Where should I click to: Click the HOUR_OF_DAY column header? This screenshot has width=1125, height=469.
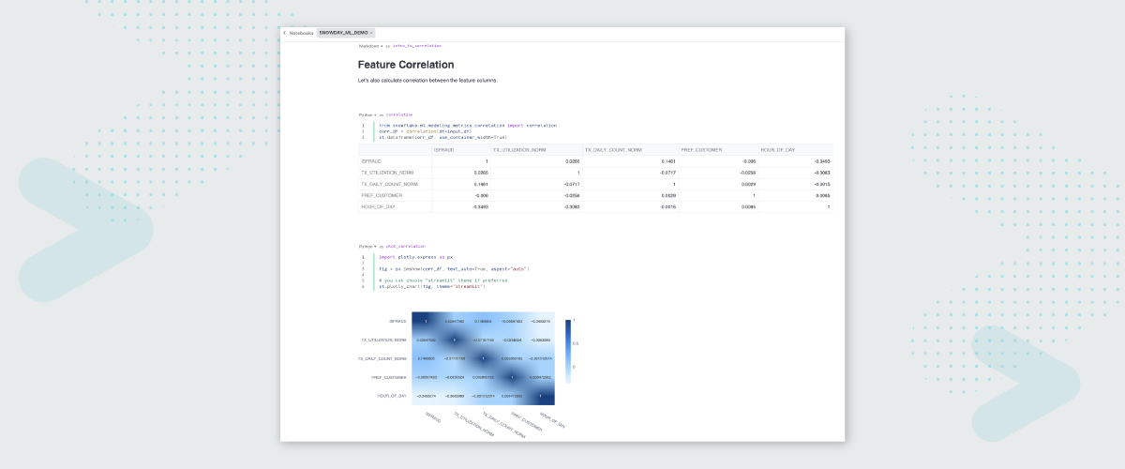pyautogui.click(x=778, y=150)
